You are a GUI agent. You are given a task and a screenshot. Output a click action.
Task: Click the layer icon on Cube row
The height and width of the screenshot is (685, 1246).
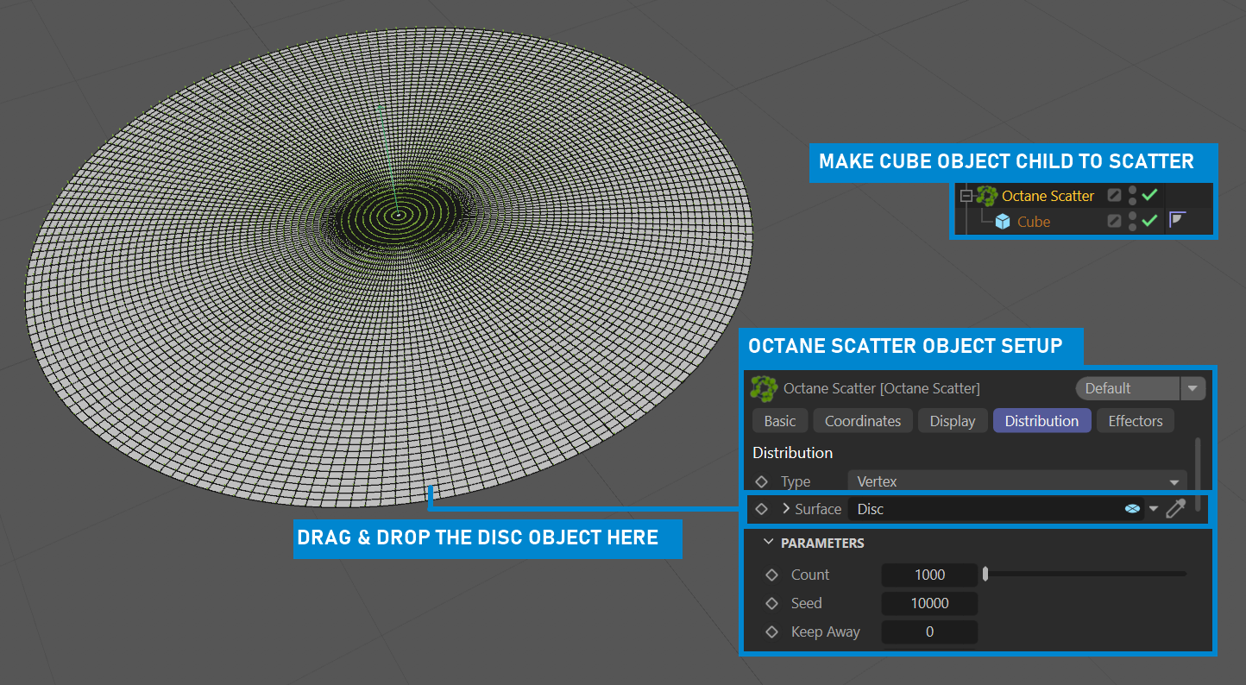point(1114,222)
